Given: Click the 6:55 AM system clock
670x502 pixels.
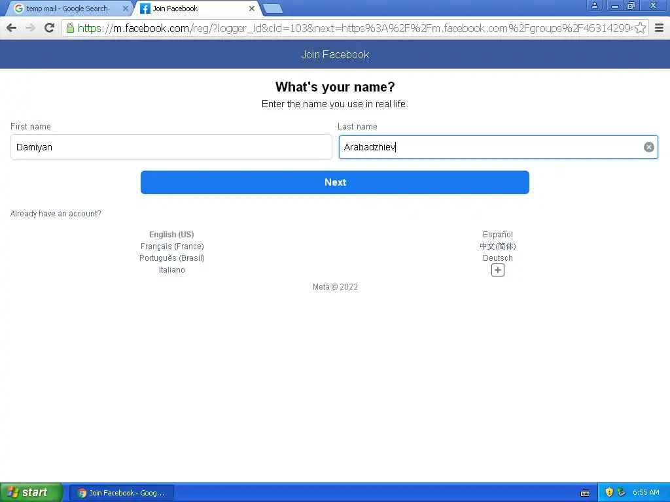Looking at the screenshot, I should pyautogui.click(x=646, y=493).
